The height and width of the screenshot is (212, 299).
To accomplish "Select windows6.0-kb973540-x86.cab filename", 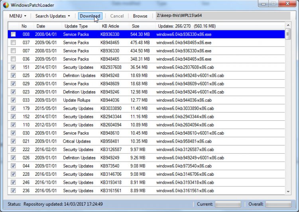I will (184, 166).
